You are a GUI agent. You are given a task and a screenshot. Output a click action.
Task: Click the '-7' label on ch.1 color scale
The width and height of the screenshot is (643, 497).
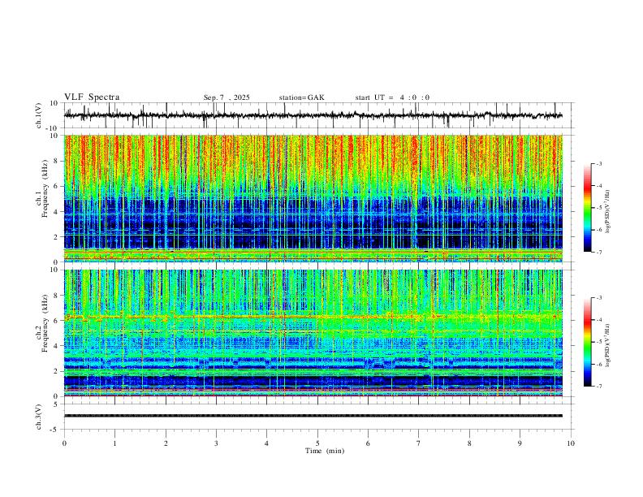click(x=599, y=252)
